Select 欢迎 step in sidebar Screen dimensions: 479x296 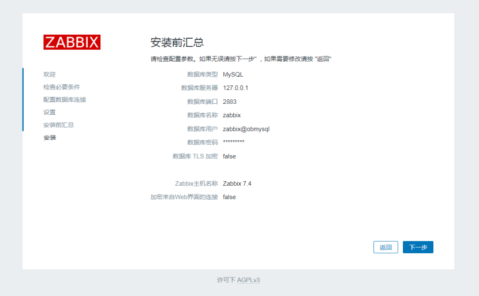pos(50,74)
